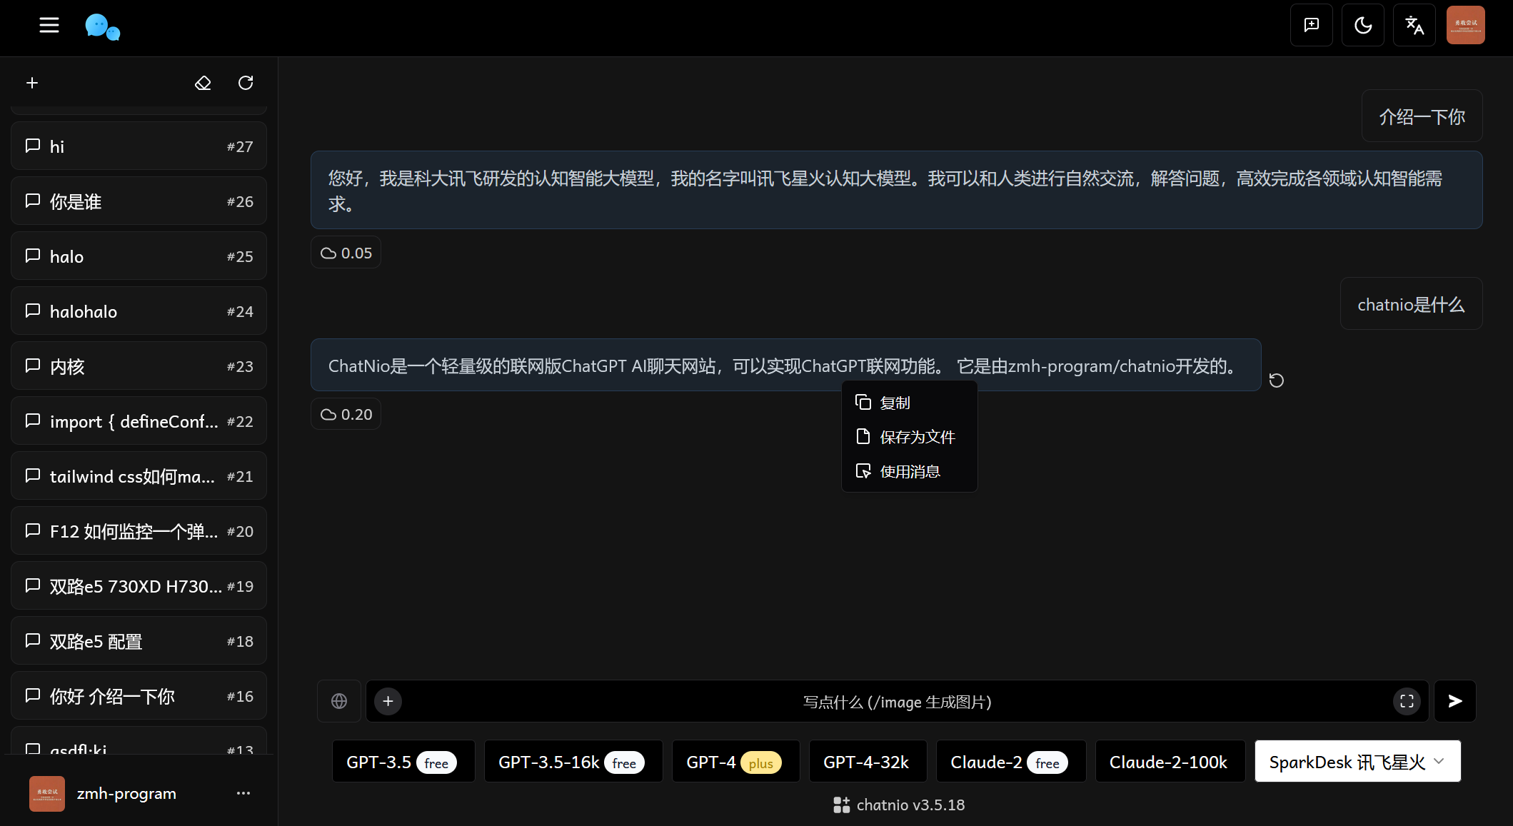
Task: Click the SparkDesk introduction reply message
Action: 896,190
